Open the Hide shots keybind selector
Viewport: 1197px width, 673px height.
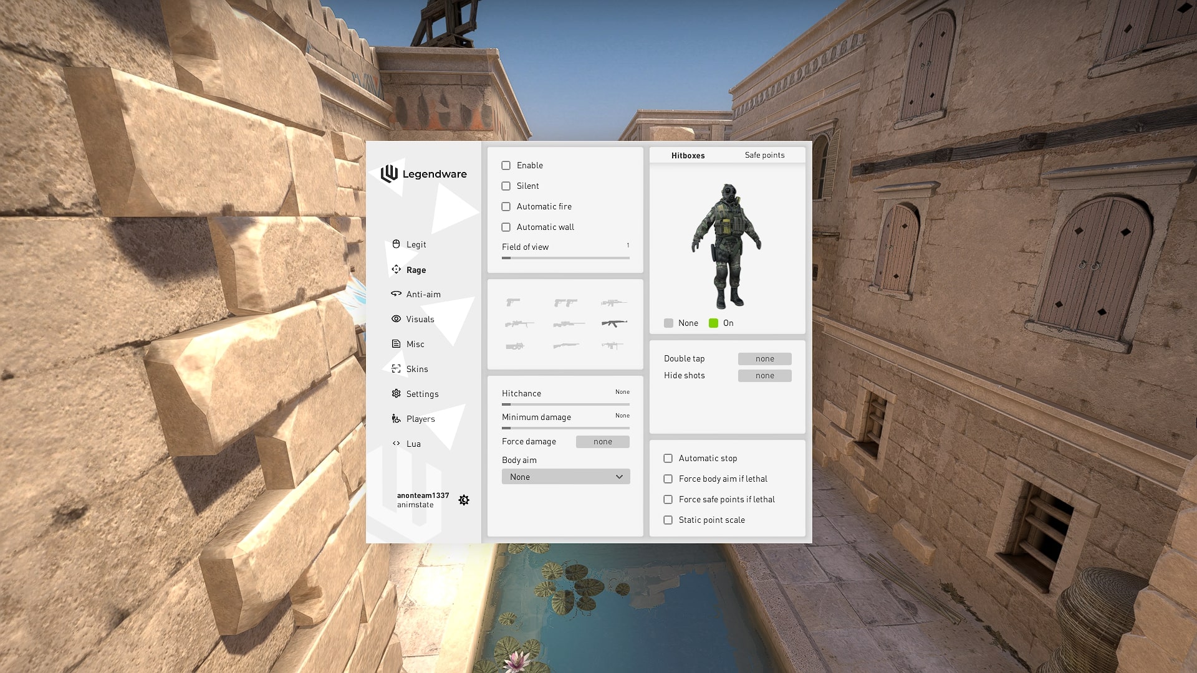[x=764, y=376]
